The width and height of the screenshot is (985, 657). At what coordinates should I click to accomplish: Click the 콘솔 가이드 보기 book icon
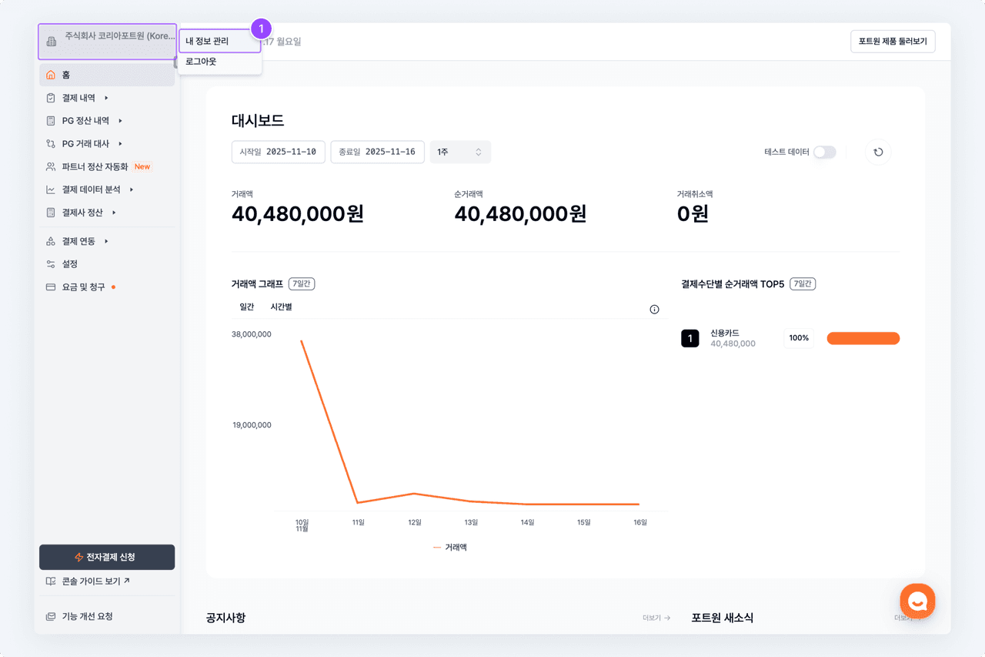pos(51,582)
